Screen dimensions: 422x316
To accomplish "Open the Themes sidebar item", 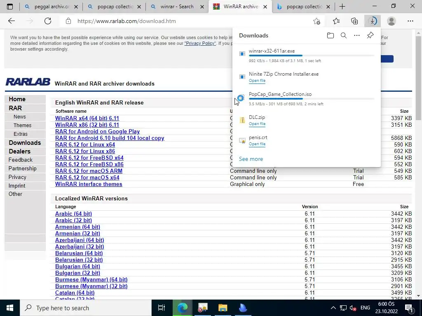I will click(x=22, y=125).
